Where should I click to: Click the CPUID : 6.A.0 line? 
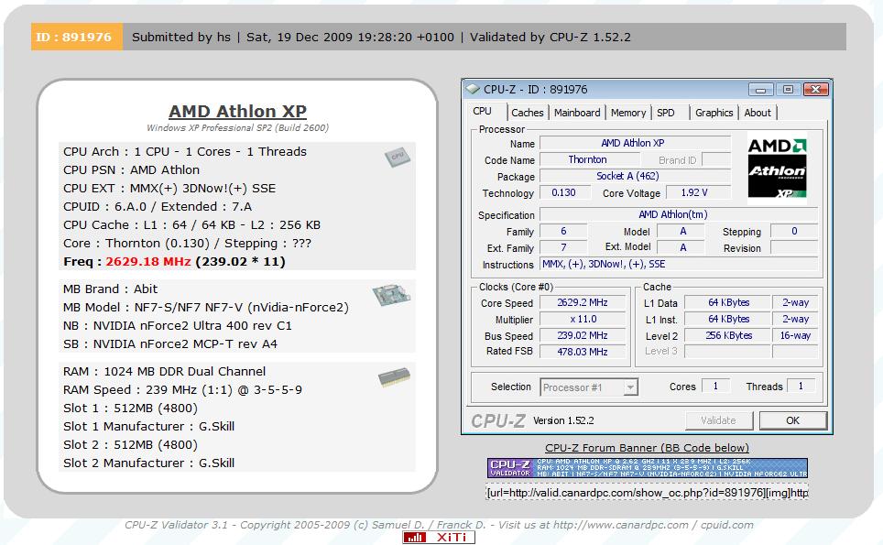pyautogui.click(x=158, y=207)
